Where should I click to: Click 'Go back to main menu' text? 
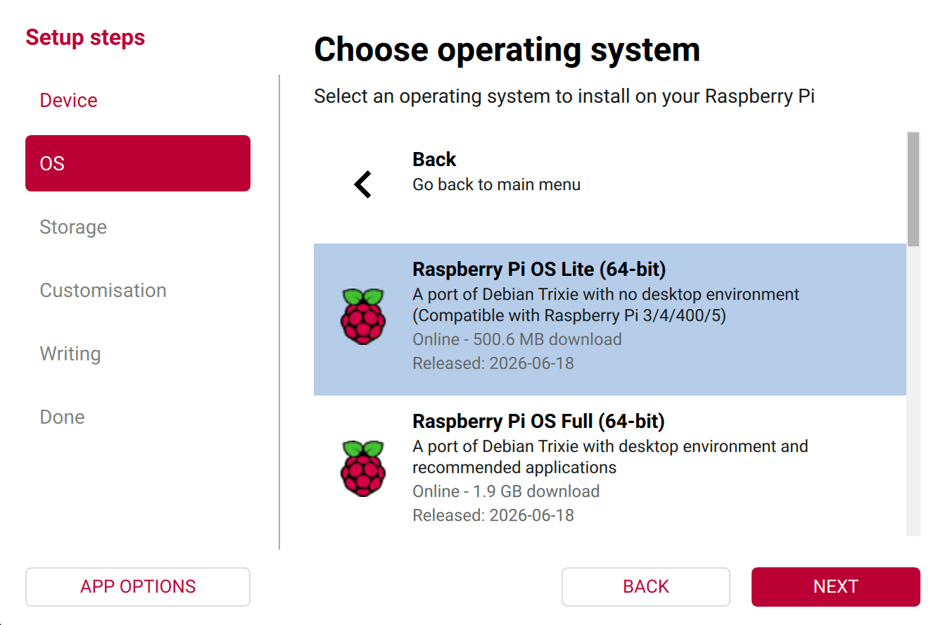pyautogui.click(x=497, y=185)
